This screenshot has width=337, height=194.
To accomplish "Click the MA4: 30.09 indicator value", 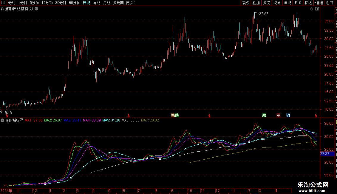I will tap(92, 121).
